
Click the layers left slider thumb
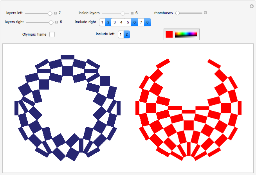click(x=50, y=13)
